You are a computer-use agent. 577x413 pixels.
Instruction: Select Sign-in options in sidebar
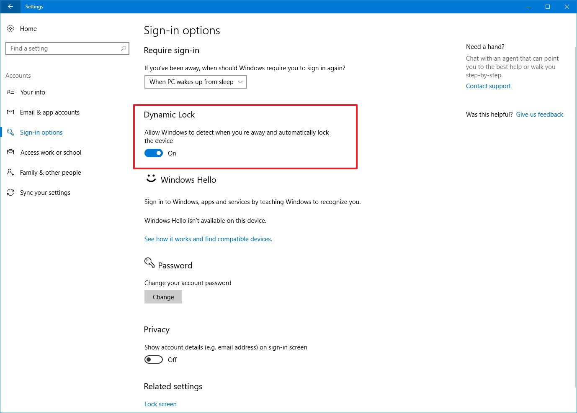point(41,132)
